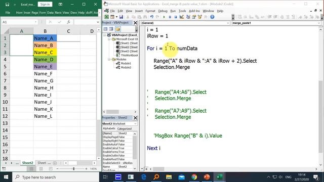
Task: Click taskbar search box
Action: [x=56, y=177]
